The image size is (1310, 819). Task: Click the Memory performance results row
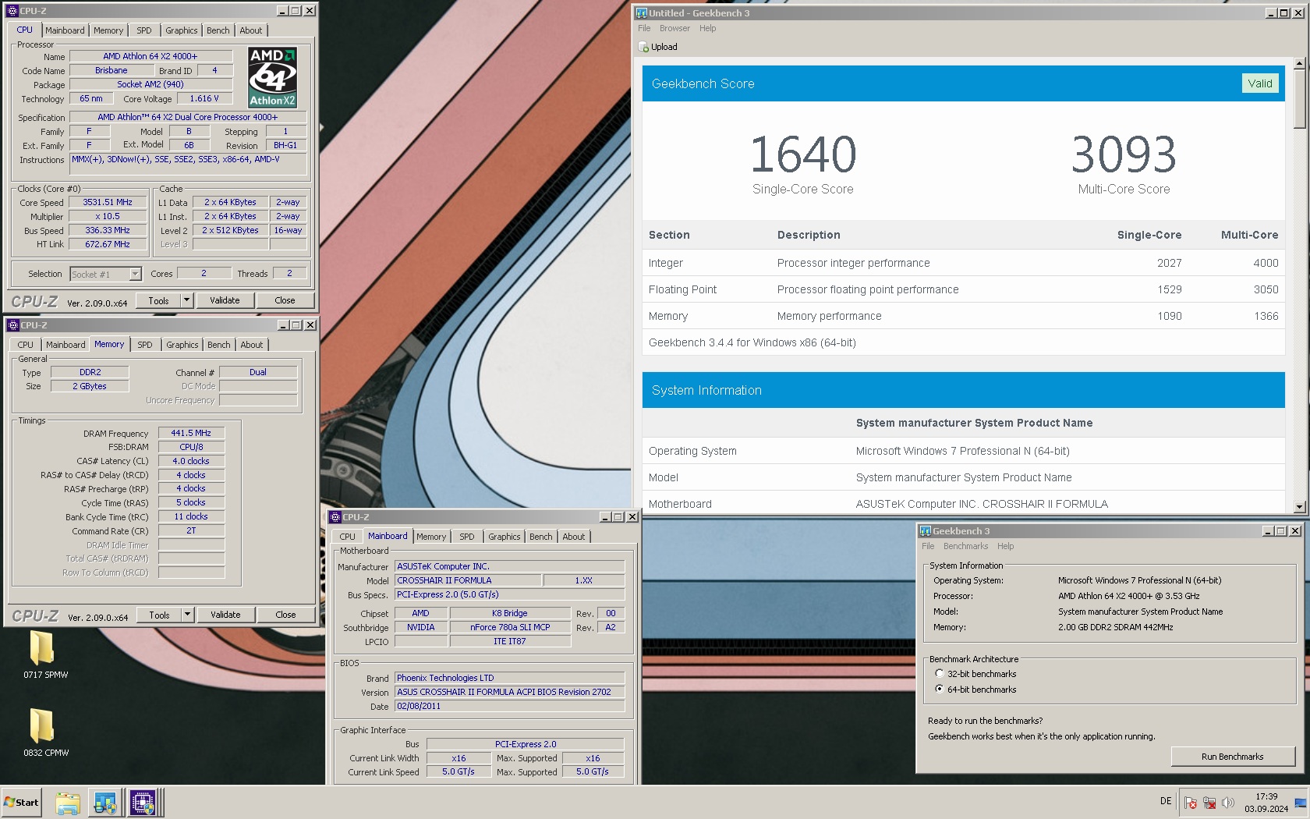(x=963, y=316)
